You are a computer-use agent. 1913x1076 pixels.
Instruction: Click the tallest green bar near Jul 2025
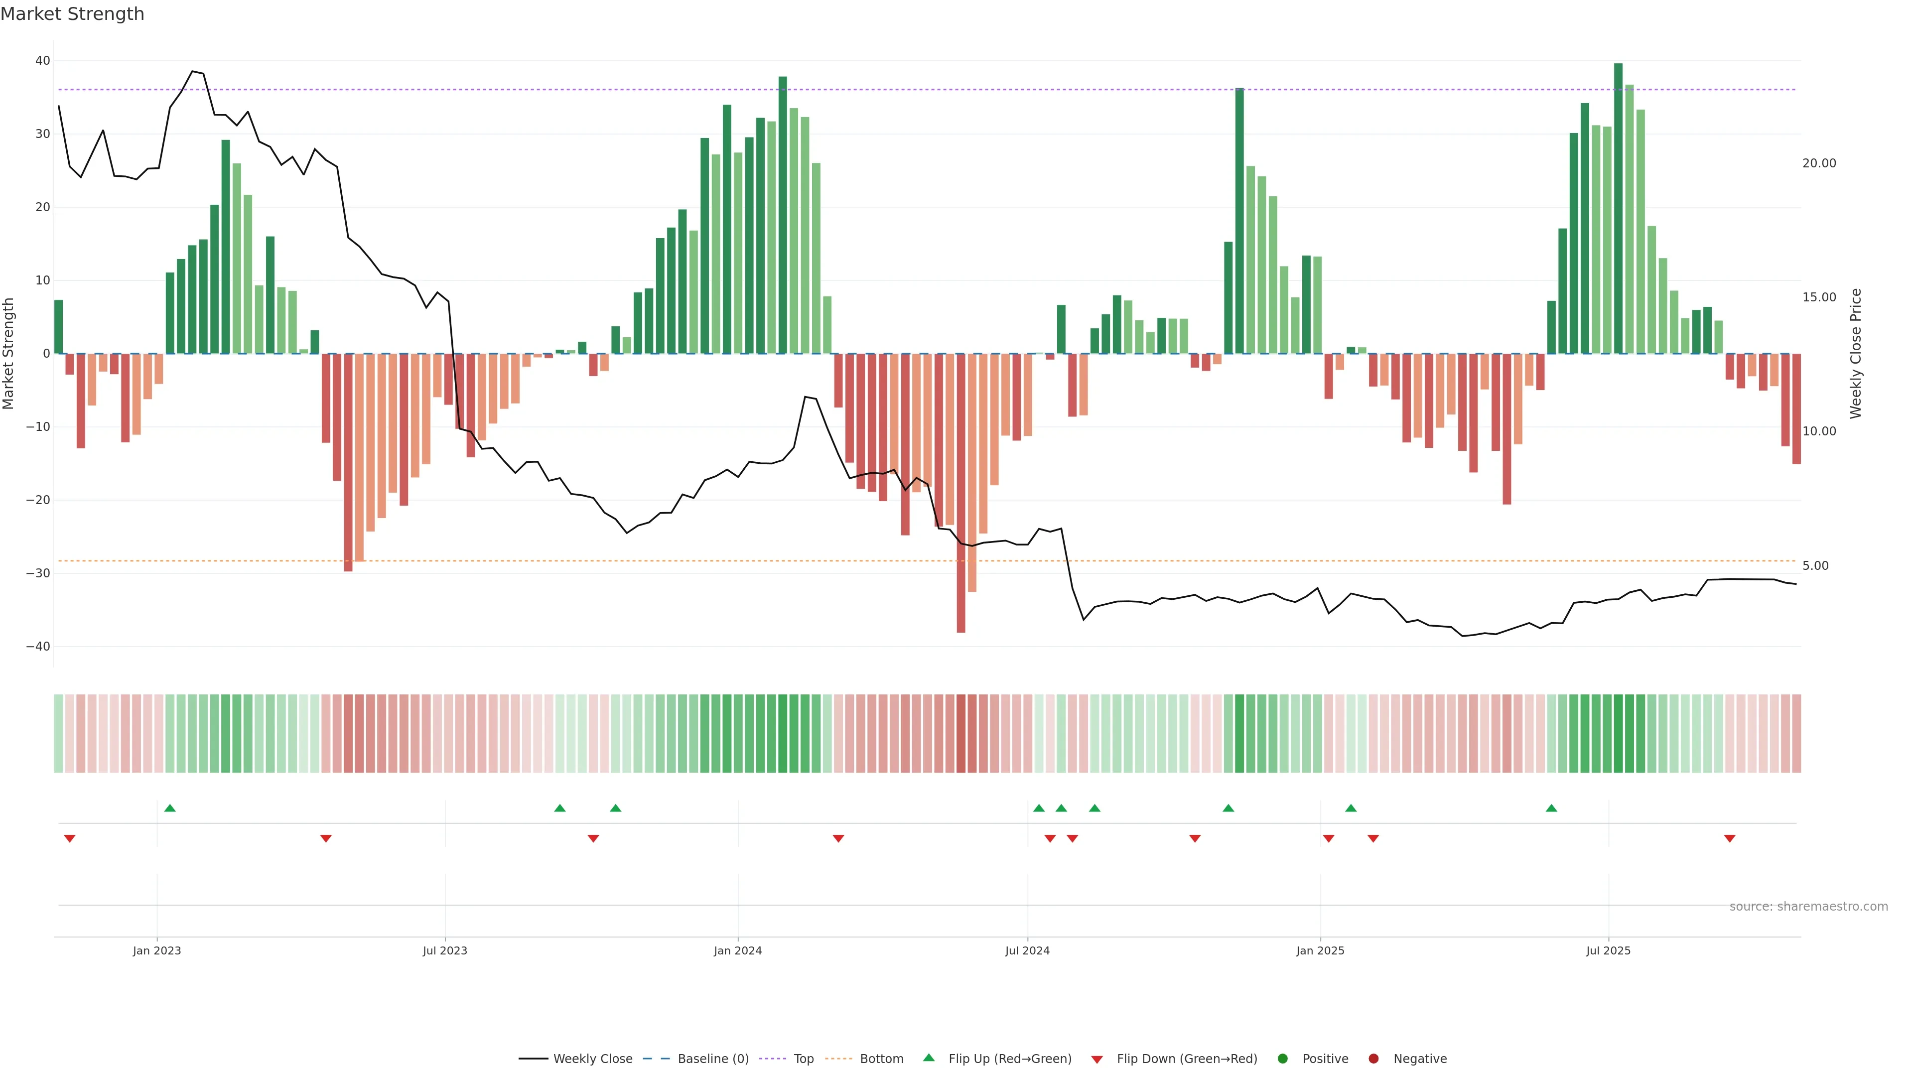pos(1618,208)
